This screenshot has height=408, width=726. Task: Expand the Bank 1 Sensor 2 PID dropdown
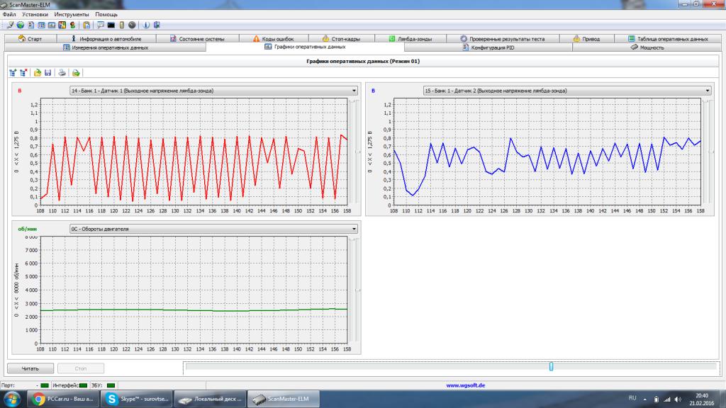click(x=708, y=91)
